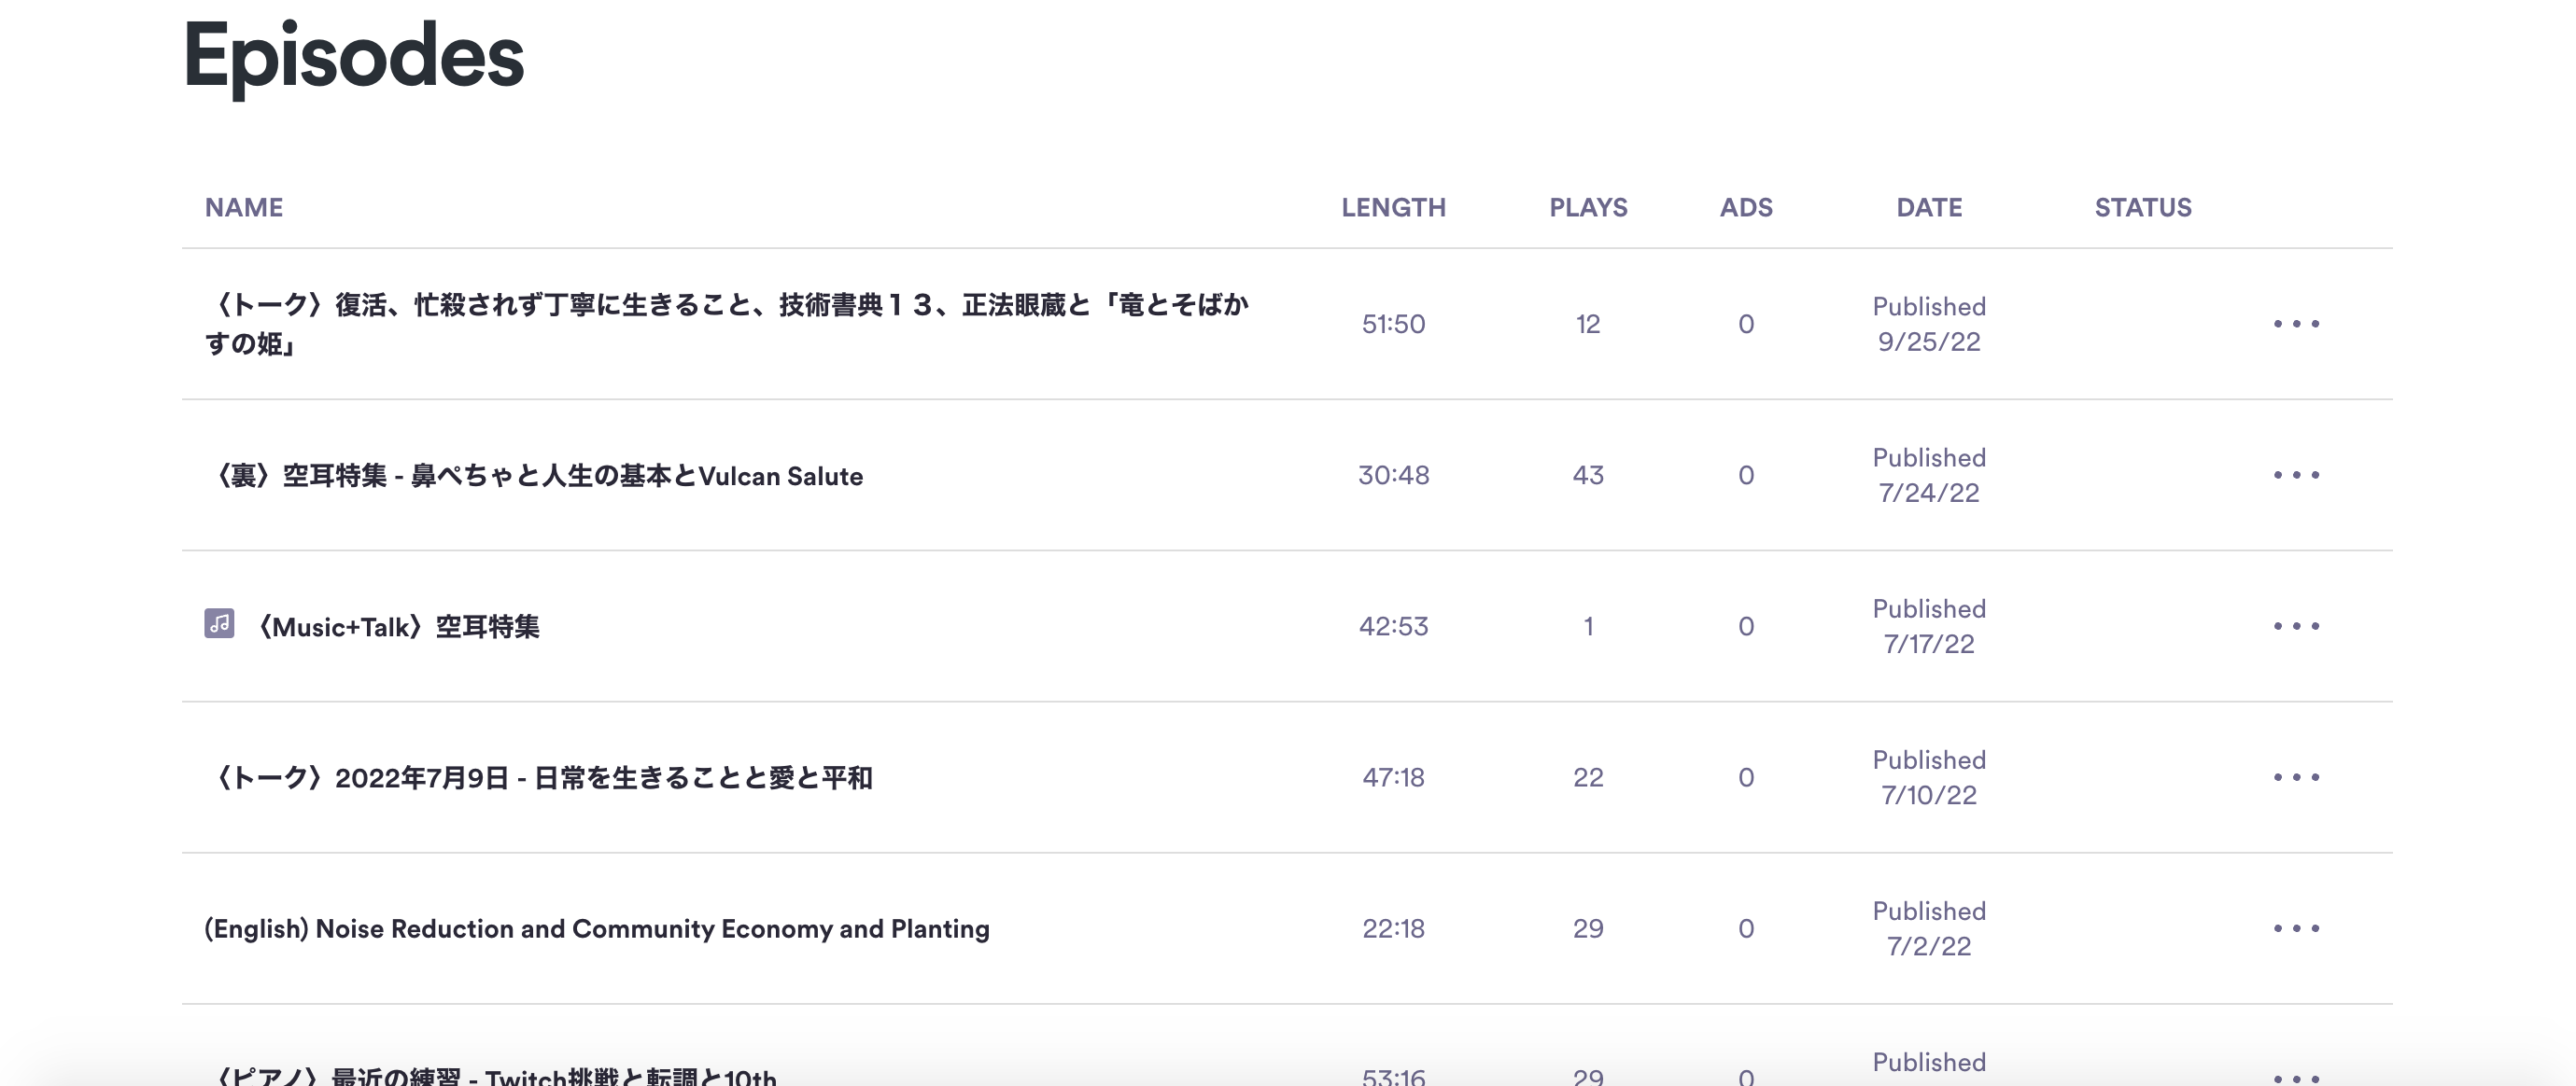The width and height of the screenshot is (2576, 1086).
Task: Open episode 〈Music+Talk〉空耳特集
Action: pos(397,626)
